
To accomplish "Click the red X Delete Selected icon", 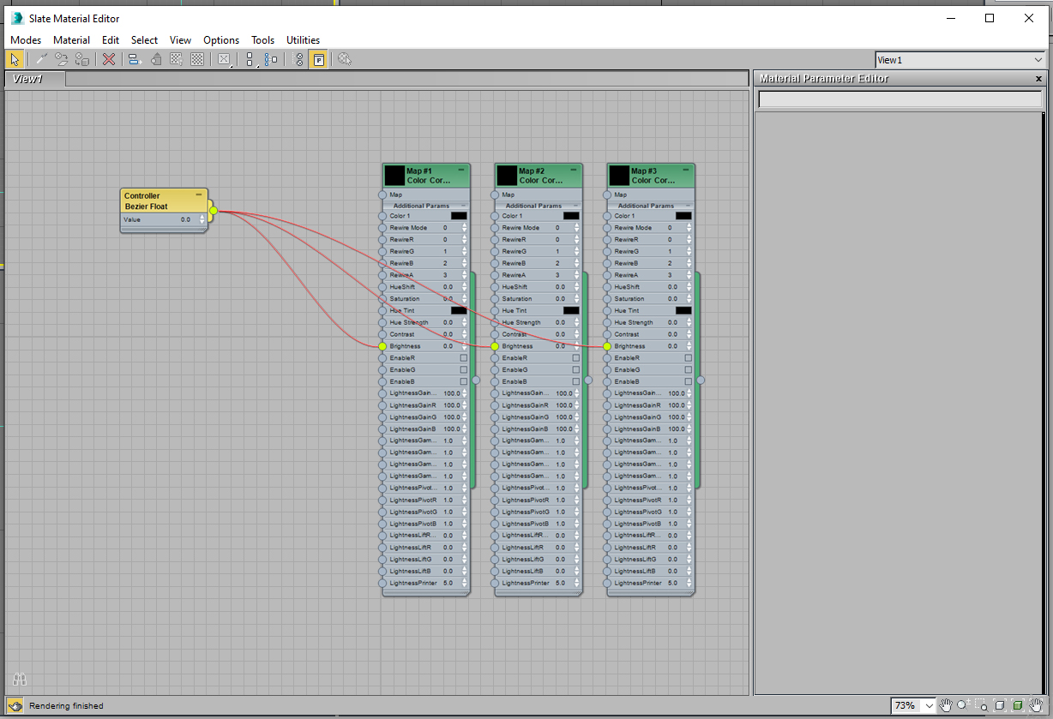I will pos(109,59).
